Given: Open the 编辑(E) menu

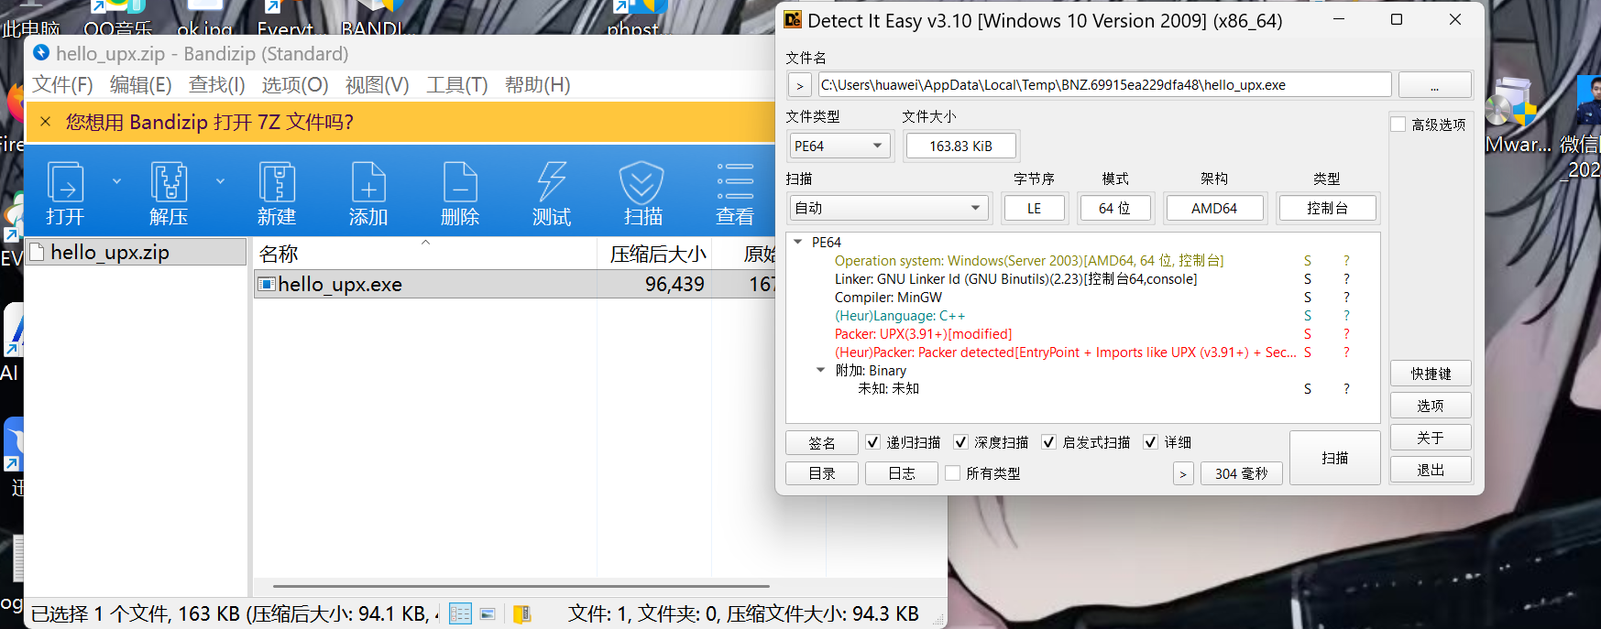Looking at the screenshot, I should (x=140, y=85).
